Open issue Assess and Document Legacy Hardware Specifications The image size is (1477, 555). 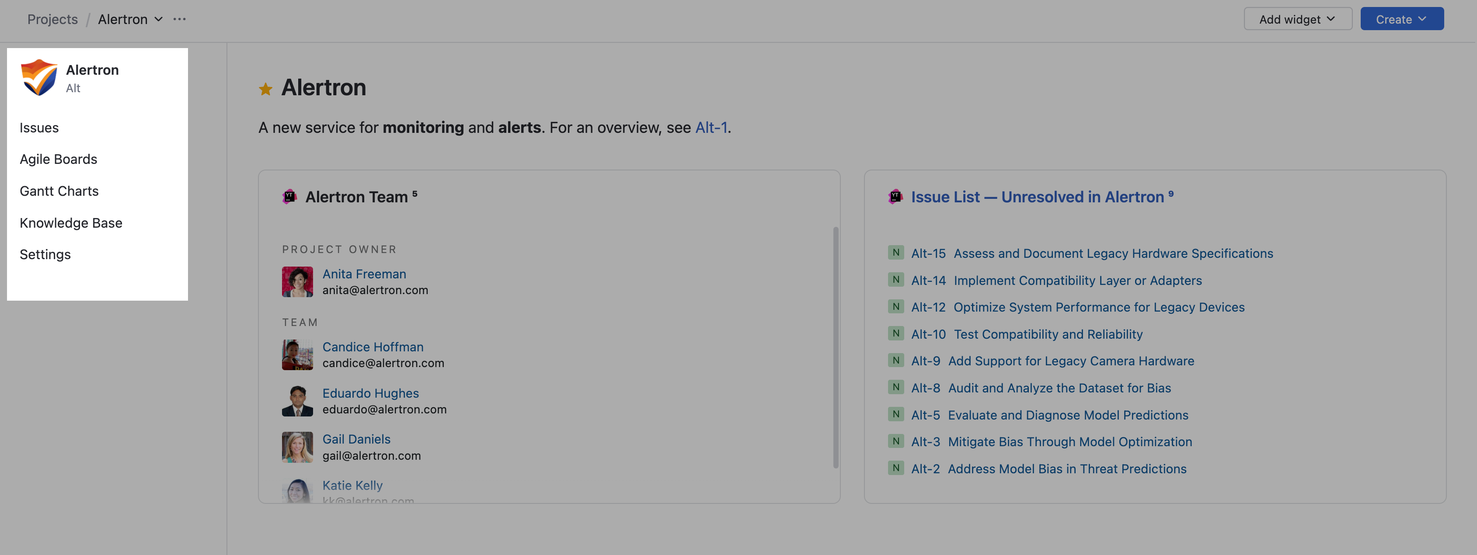point(1113,253)
